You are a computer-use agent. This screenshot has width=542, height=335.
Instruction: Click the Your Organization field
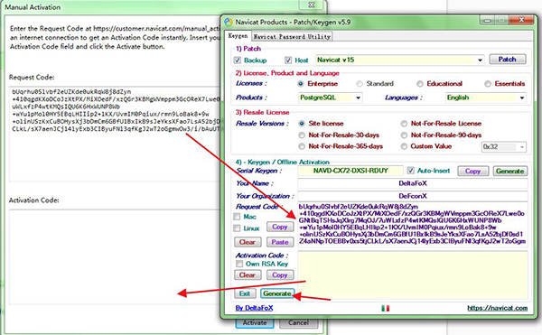413,196
